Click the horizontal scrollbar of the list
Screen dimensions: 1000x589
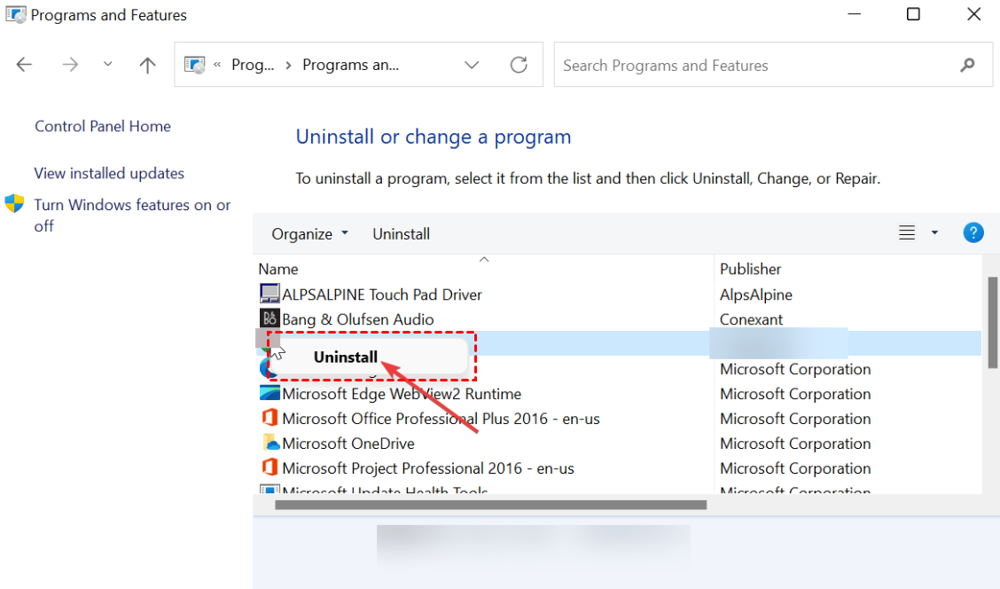490,505
